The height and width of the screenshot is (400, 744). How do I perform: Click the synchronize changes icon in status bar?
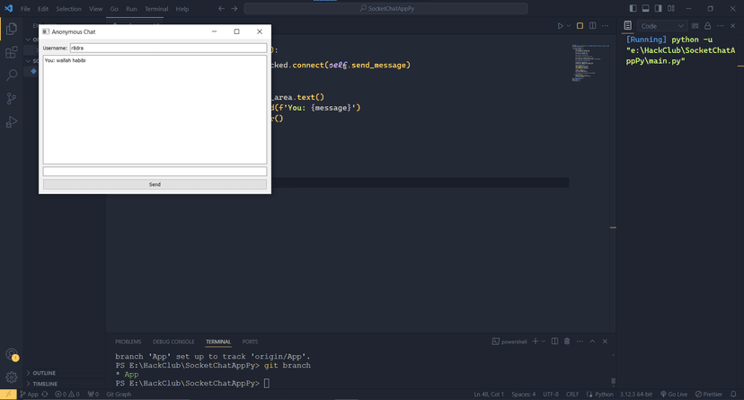[45, 395]
